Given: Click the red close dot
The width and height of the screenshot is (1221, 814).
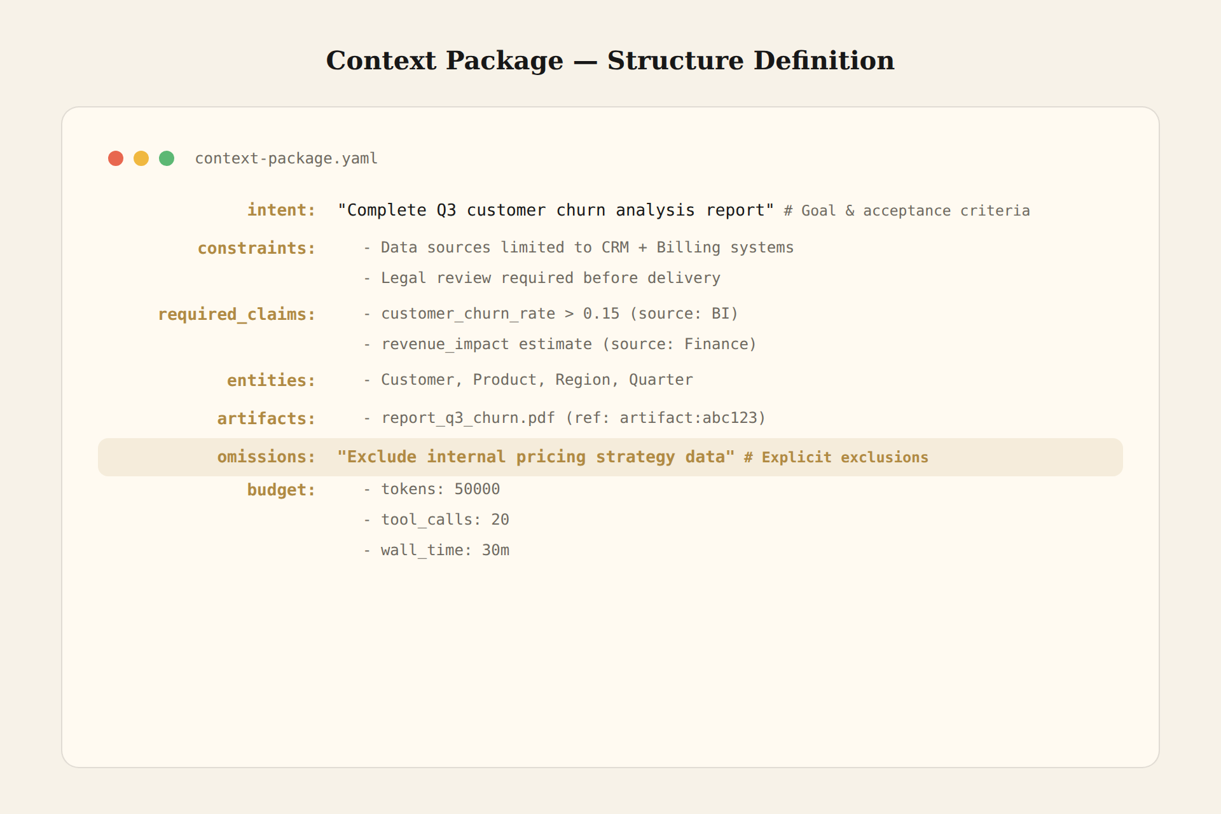Looking at the screenshot, I should click(116, 158).
